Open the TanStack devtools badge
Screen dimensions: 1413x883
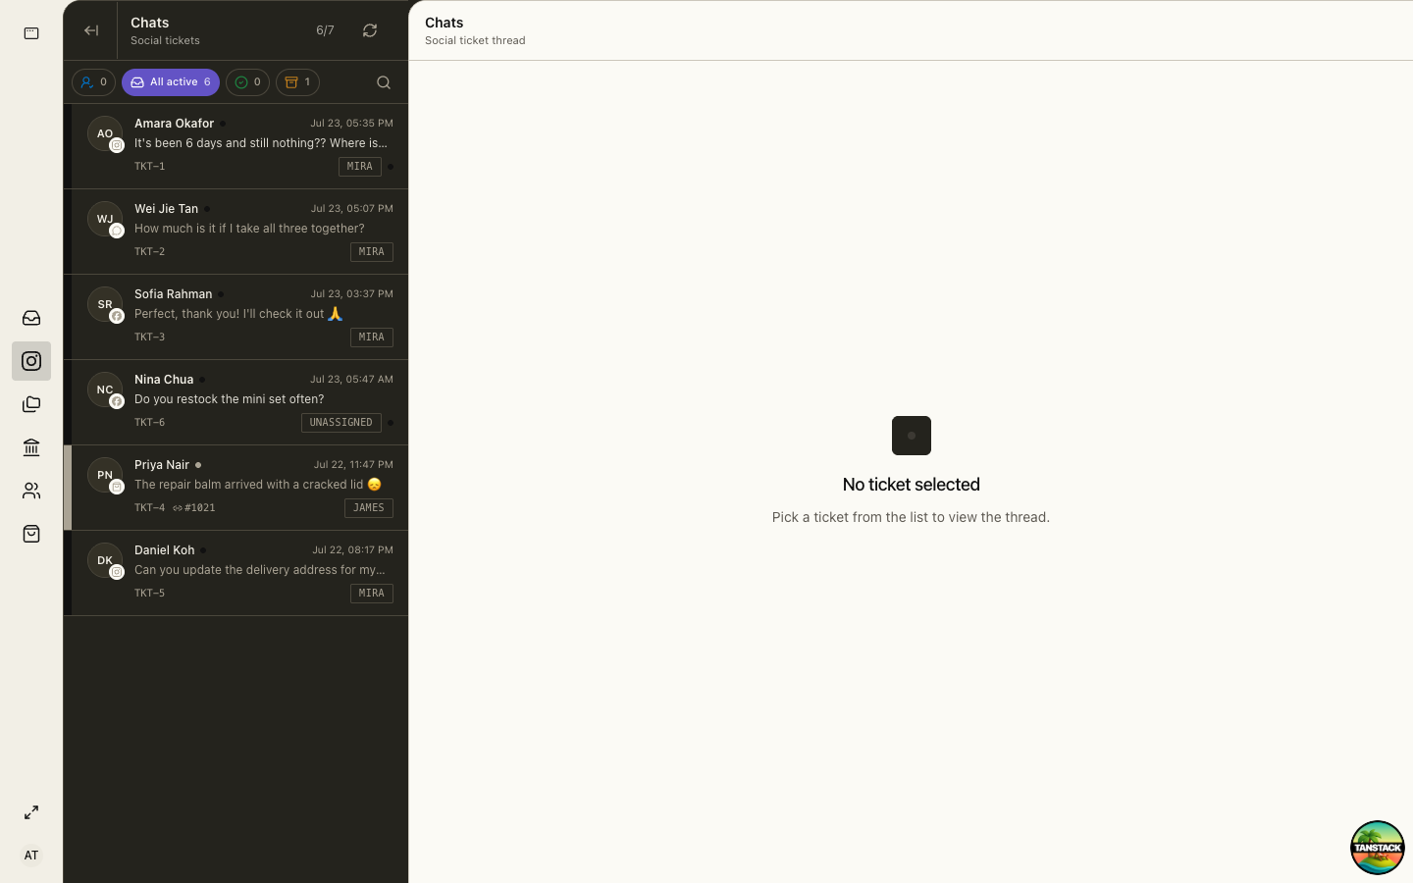click(1378, 848)
